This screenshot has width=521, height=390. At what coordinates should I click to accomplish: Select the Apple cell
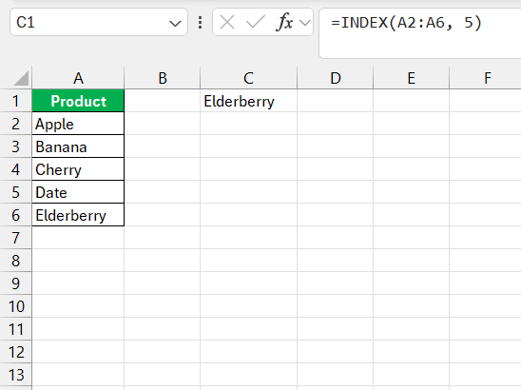(78, 124)
